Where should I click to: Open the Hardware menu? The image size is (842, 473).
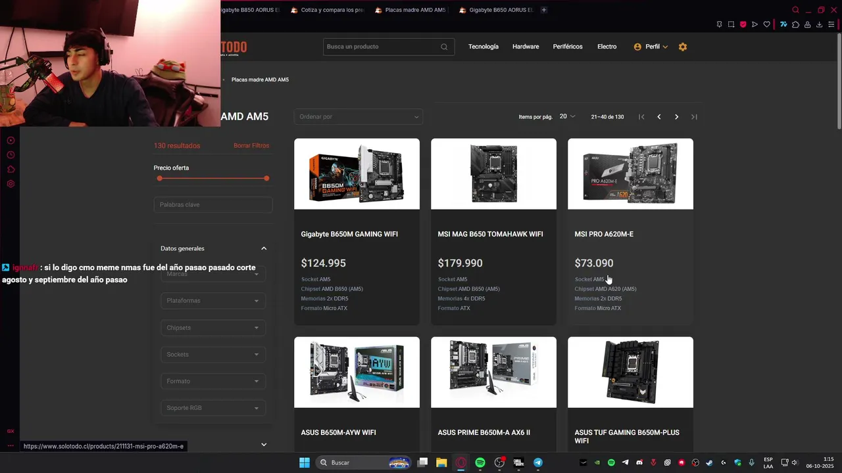click(526, 47)
